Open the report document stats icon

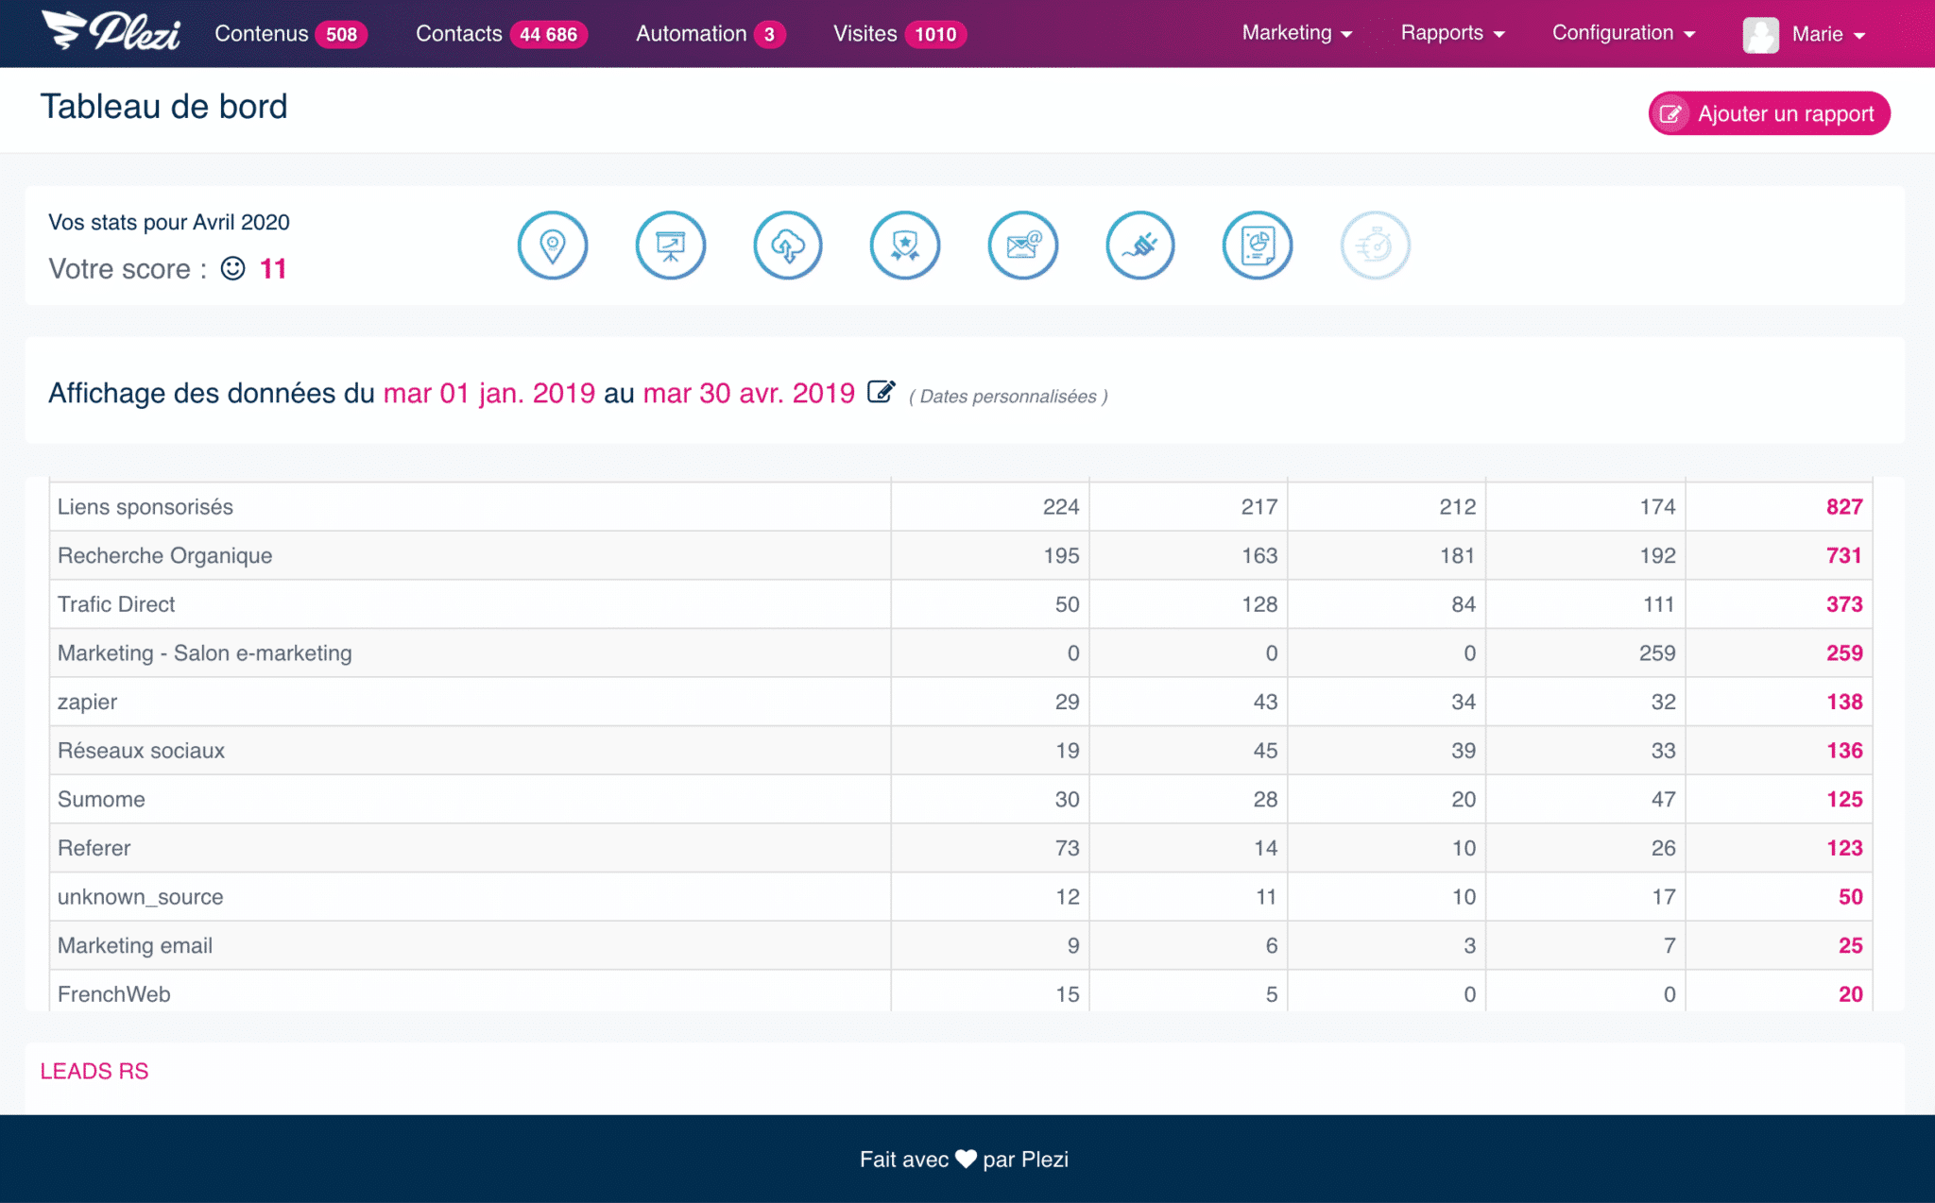pos(1258,246)
